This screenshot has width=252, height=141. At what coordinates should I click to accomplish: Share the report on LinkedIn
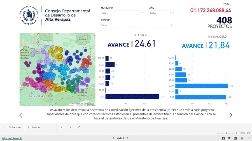(235, 138)
